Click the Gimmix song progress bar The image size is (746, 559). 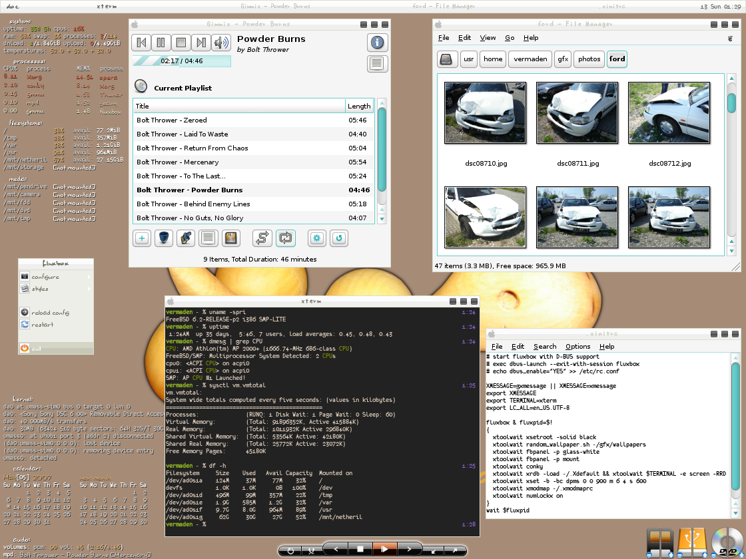coord(181,61)
